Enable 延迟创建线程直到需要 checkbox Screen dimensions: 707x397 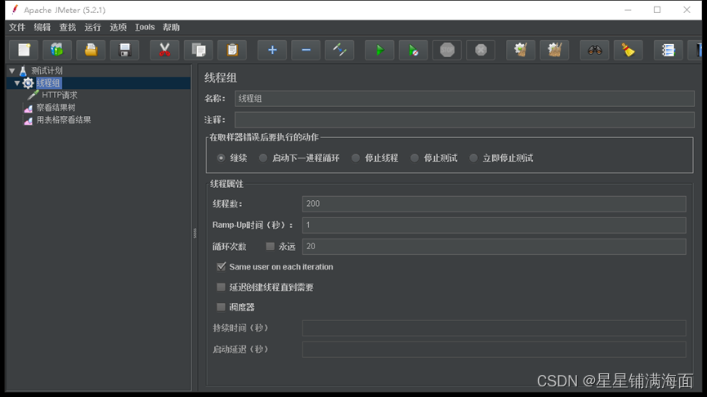(221, 287)
